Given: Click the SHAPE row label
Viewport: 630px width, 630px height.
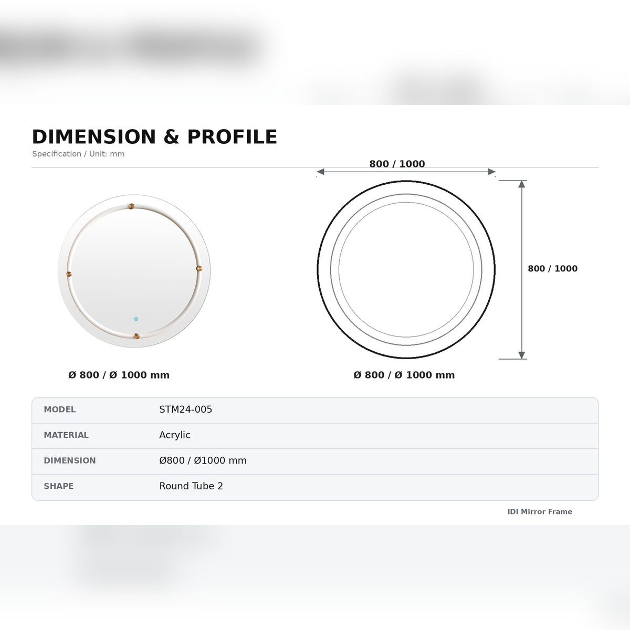Looking at the screenshot, I should [59, 486].
